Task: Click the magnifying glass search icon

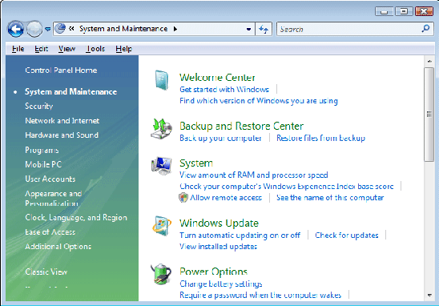Action: pos(425,29)
